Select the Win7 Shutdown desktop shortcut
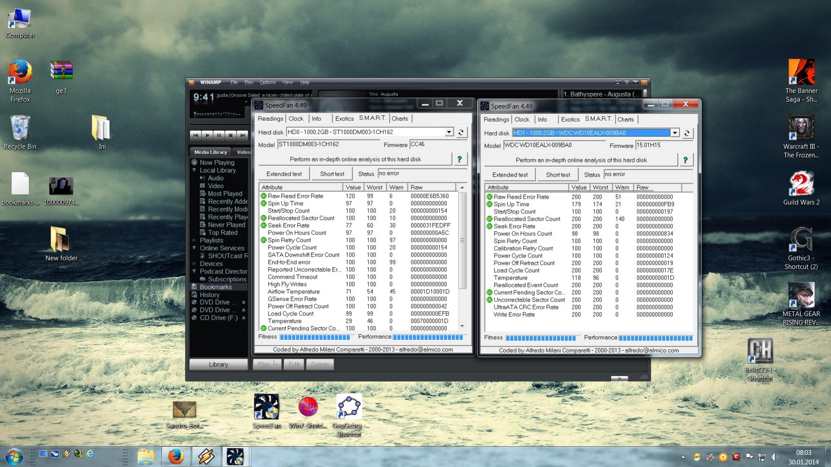Image resolution: width=831 pixels, height=467 pixels. tap(308, 412)
